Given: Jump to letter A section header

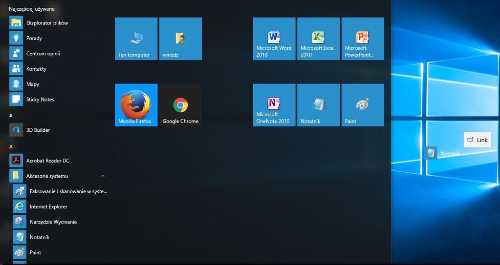Looking at the screenshot, I should pos(11,146).
